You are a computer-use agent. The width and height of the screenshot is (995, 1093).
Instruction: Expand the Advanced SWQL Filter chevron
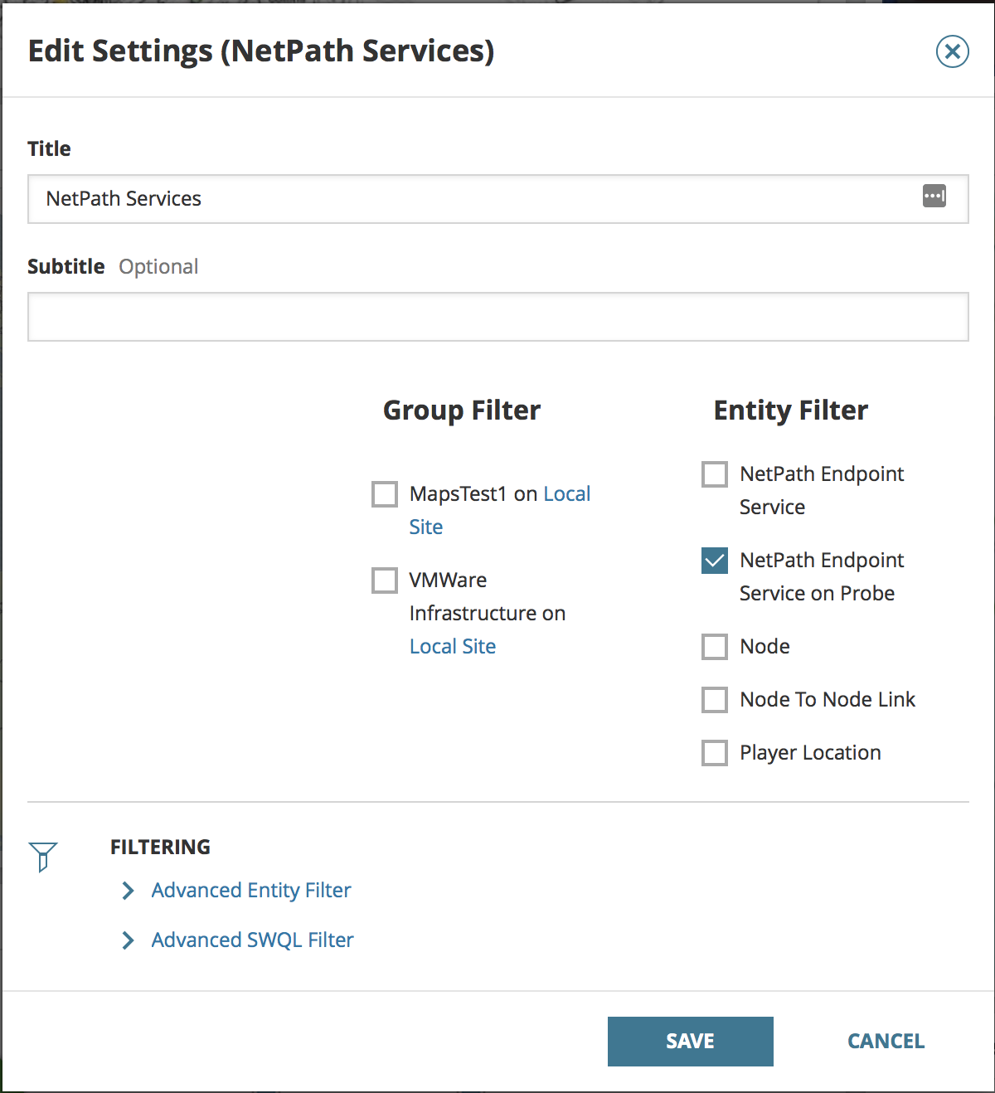pos(128,940)
